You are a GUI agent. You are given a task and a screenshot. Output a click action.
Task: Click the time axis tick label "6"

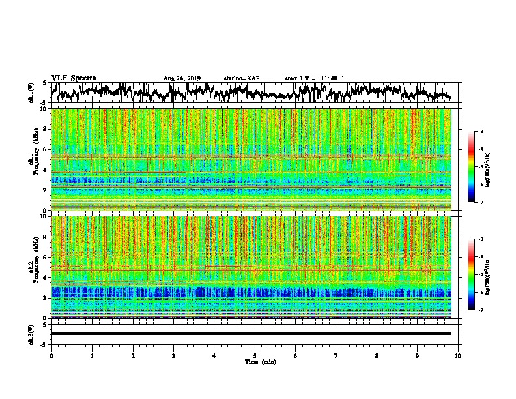coord(295,356)
